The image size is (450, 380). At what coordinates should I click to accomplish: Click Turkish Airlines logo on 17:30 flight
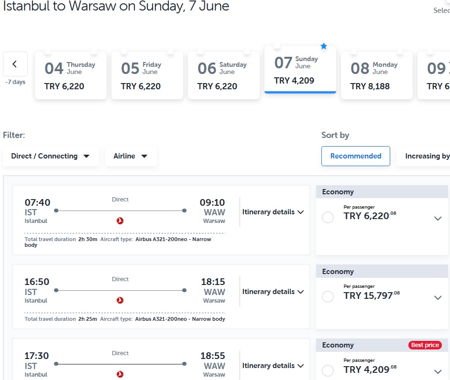(120, 374)
